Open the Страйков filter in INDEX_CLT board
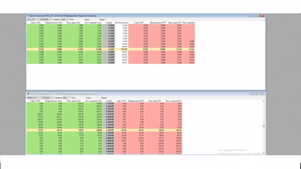Screen dimensions: 301x169 pos(66,97)
